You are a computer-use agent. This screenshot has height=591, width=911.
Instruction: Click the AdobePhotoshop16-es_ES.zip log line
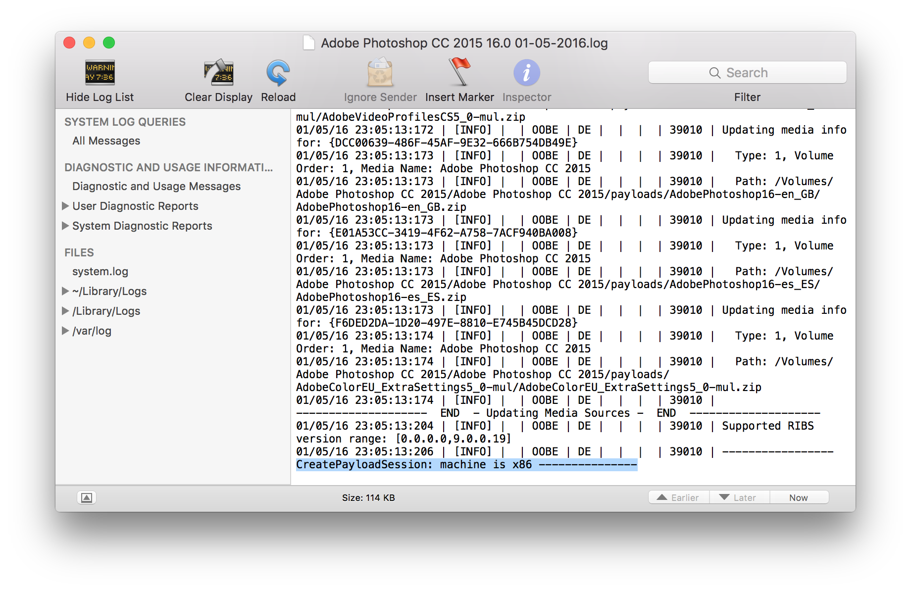[x=381, y=297]
